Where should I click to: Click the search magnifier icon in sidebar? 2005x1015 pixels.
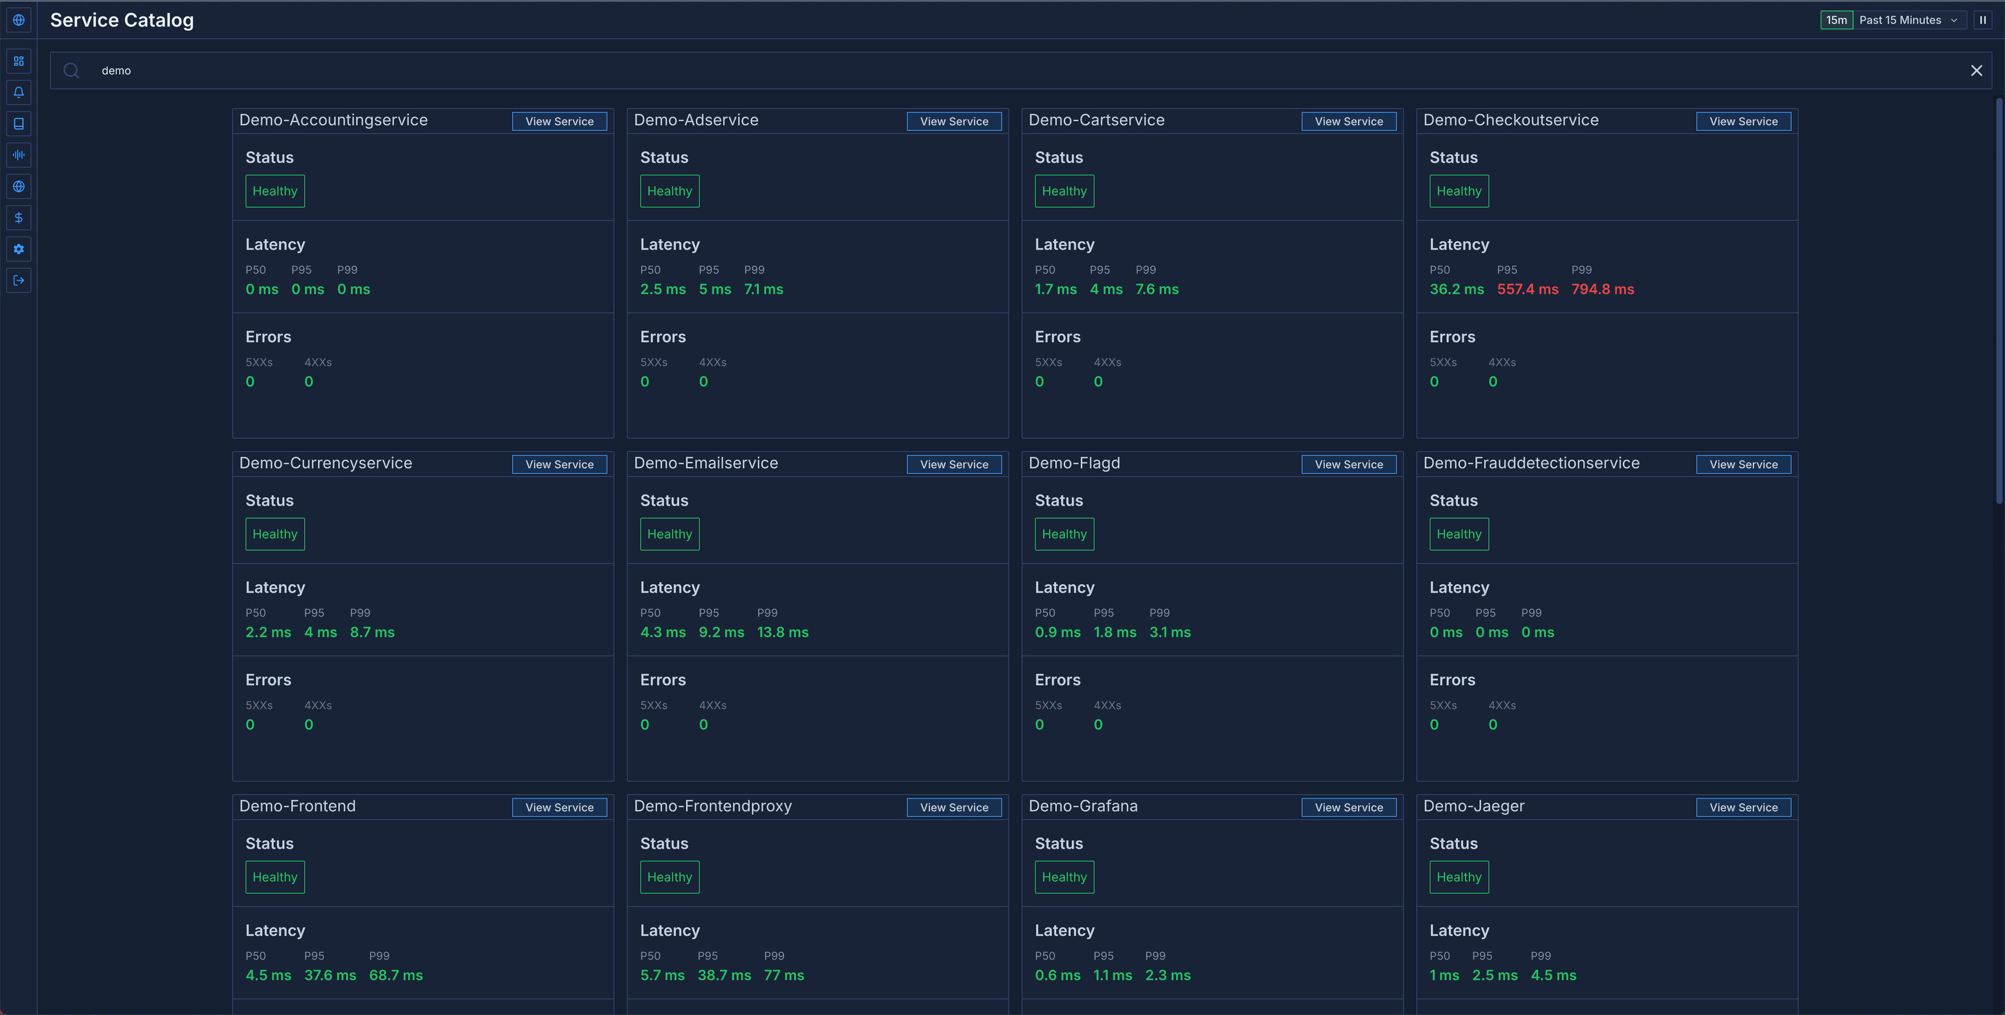point(70,70)
